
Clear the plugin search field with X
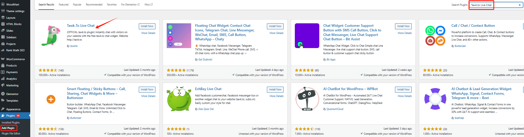point(520,5)
